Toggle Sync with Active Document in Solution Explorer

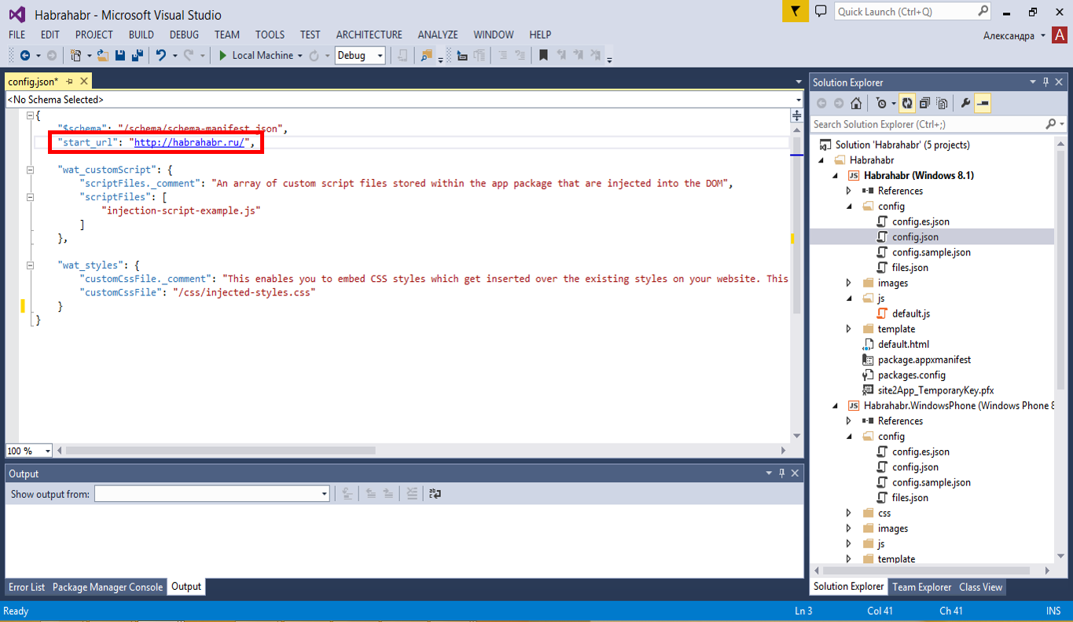907,103
